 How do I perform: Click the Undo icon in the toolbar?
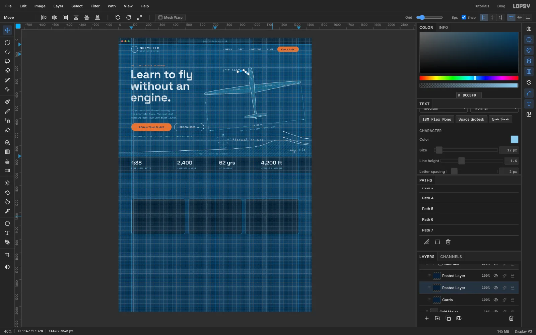tap(118, 17)
